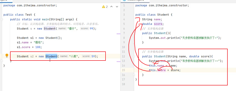This screenshot has width=236, height=91.
Task: Click the main method name
Action: [45, 19]
